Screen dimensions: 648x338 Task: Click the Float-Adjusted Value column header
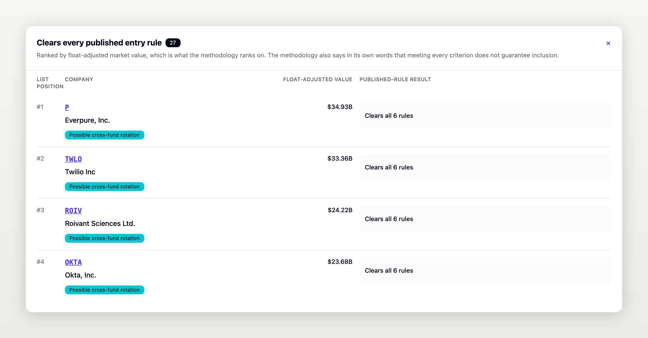coord(318,79)
